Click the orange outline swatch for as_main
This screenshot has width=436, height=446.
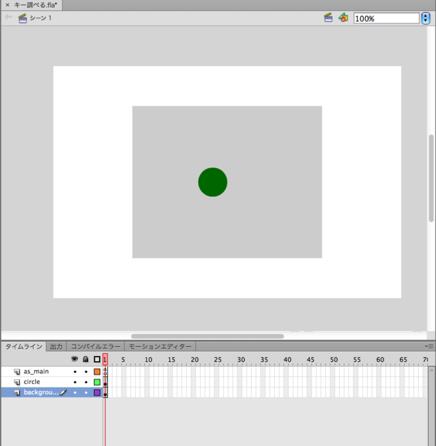click(x=97, y=372)
